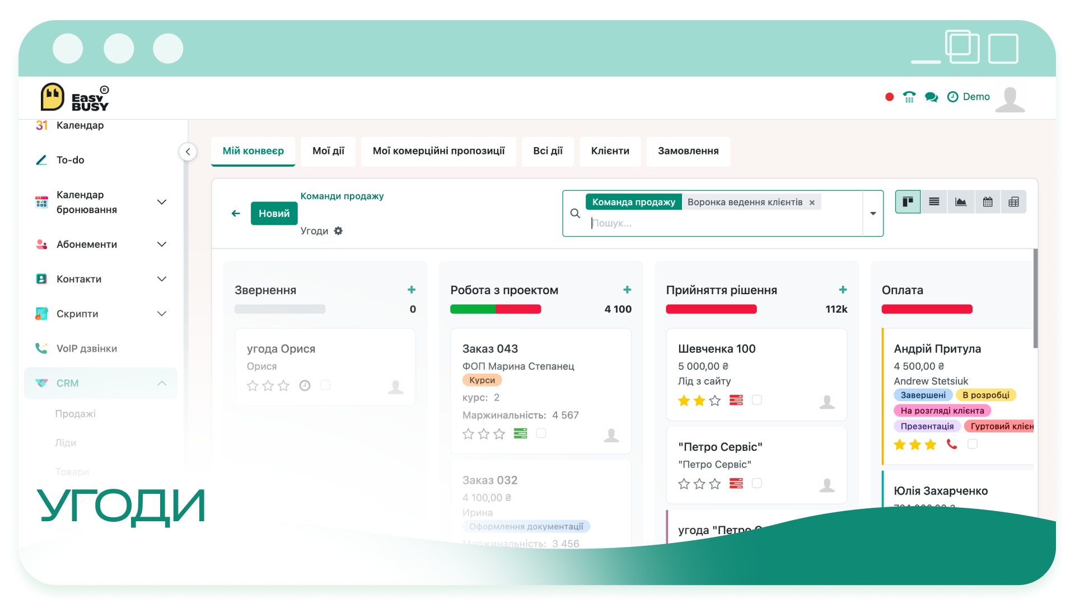This screenshot has width=1075, height=604.
Task: Click the Робота з проектом progress bar
Action: pos(496,309)
